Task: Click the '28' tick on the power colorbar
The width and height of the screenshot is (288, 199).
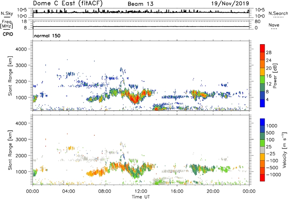Action: click(269, 52)
